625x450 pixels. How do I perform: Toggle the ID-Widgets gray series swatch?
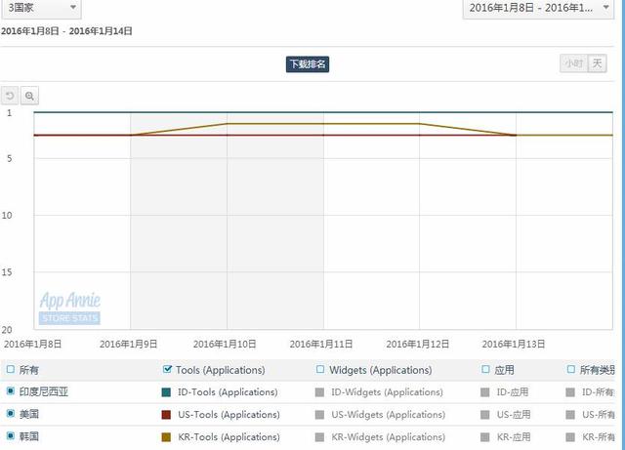pyautogui.click(x=319, y=392)
